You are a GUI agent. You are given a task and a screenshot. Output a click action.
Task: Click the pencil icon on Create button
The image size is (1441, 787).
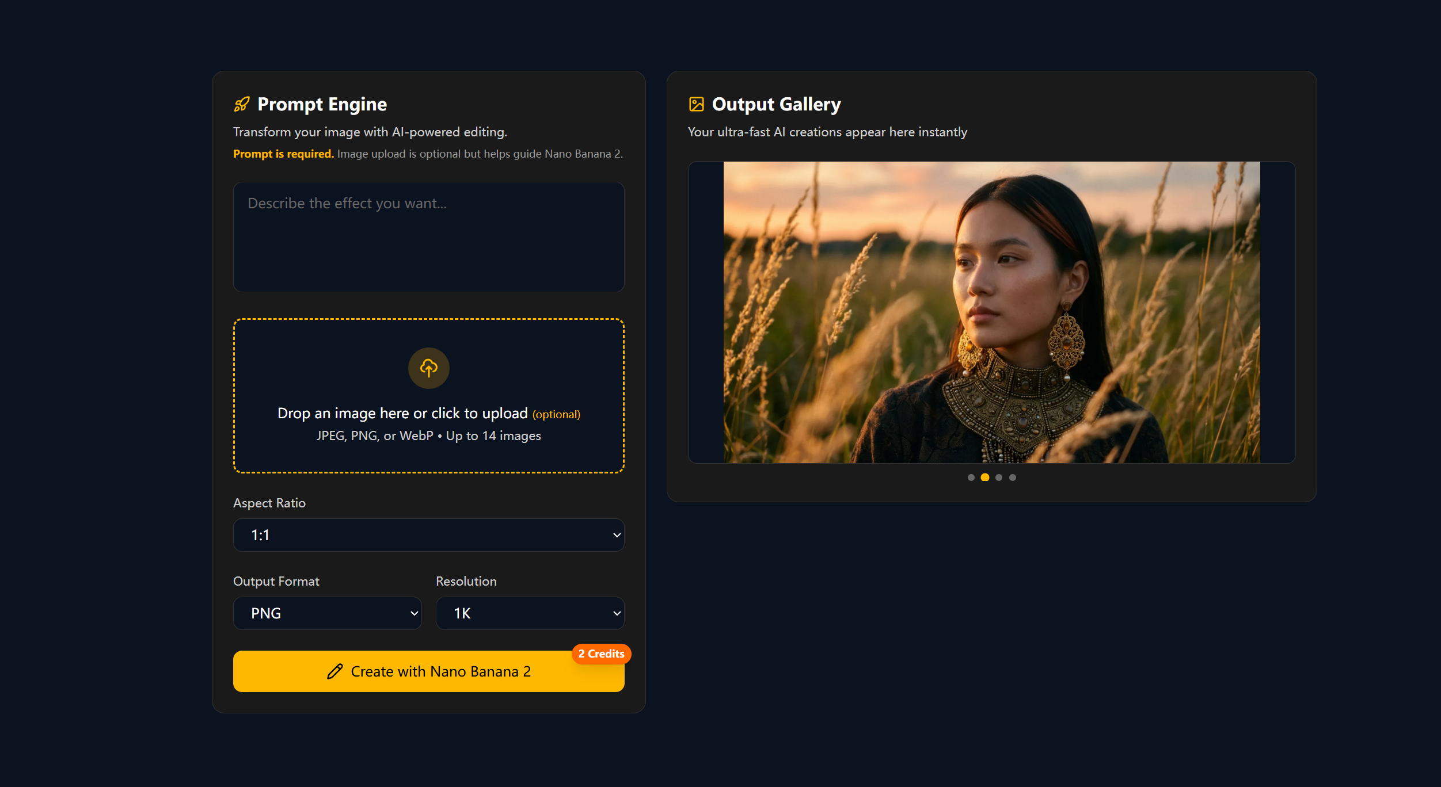[x=335, y=671]
